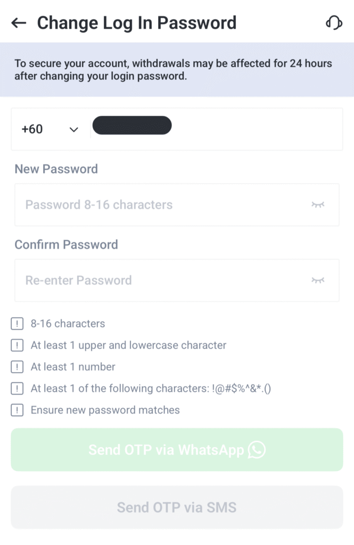Go back using the left arrow

19,23
